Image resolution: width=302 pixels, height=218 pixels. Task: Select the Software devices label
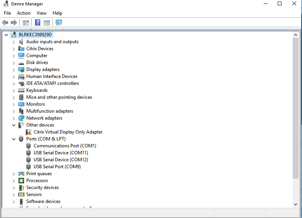tap(43, 201)
